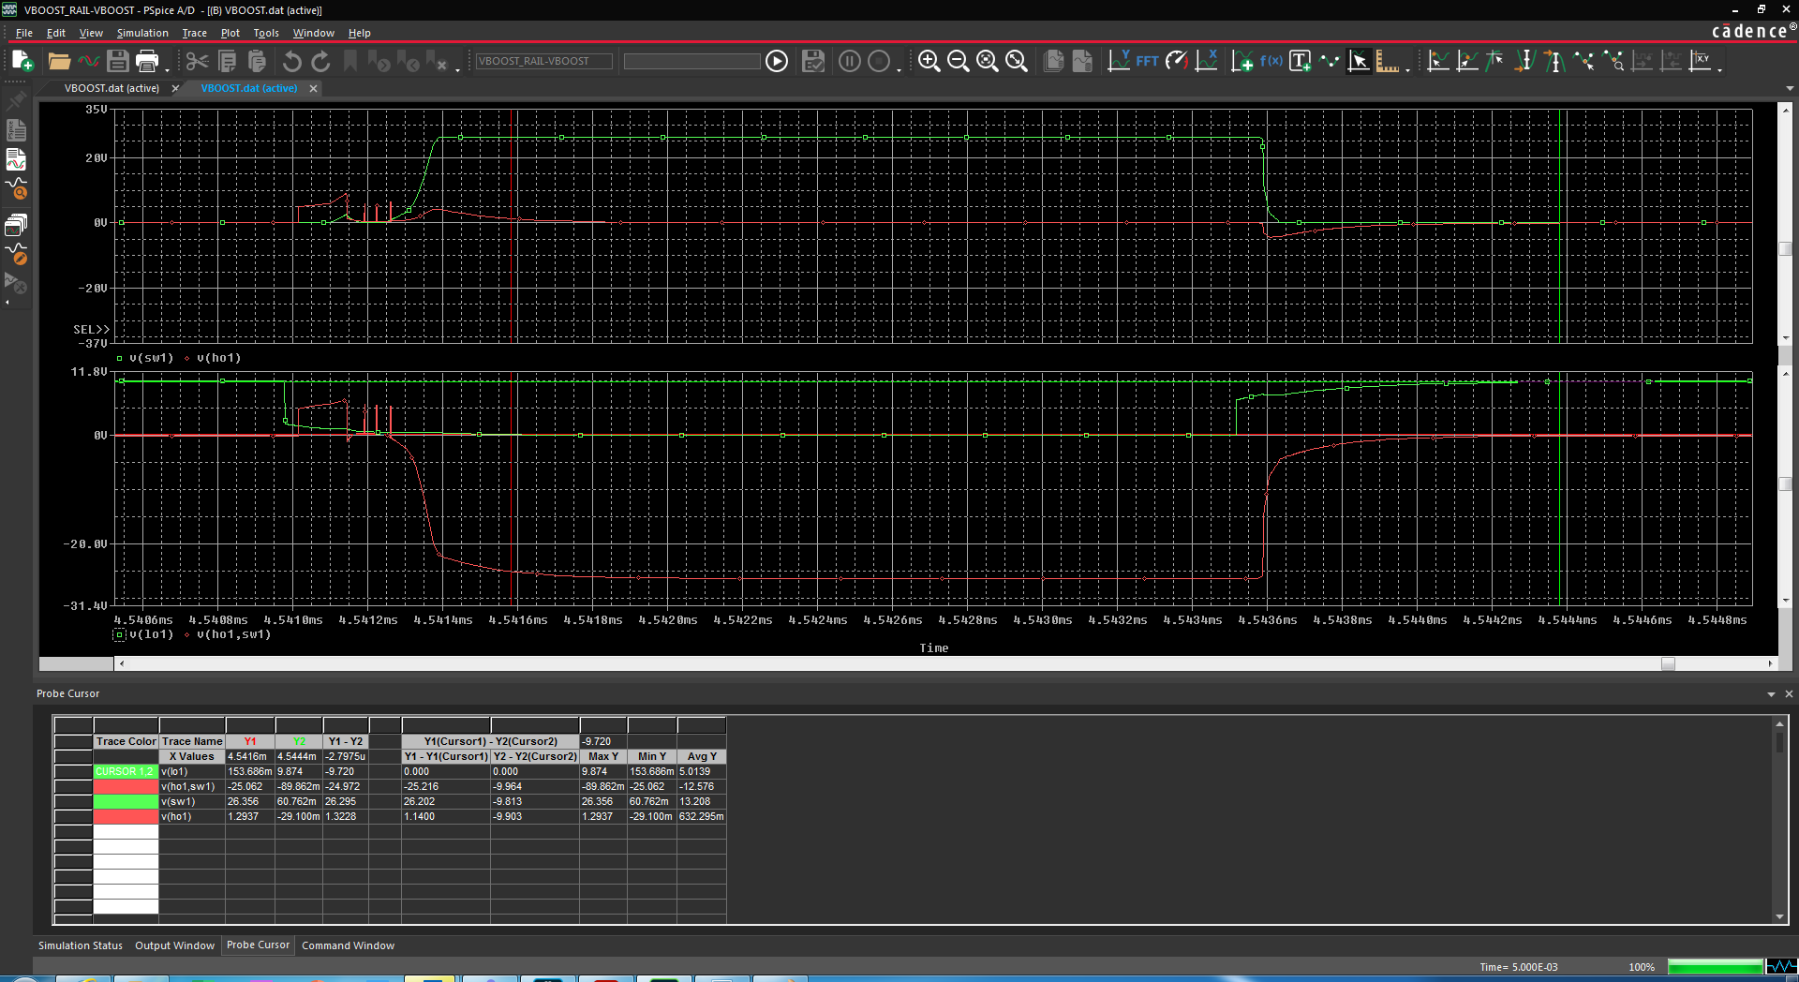This screenshot has width=1799, height=982.
Task: Click the Cursor Slope icon
Action: (1495, 61)
